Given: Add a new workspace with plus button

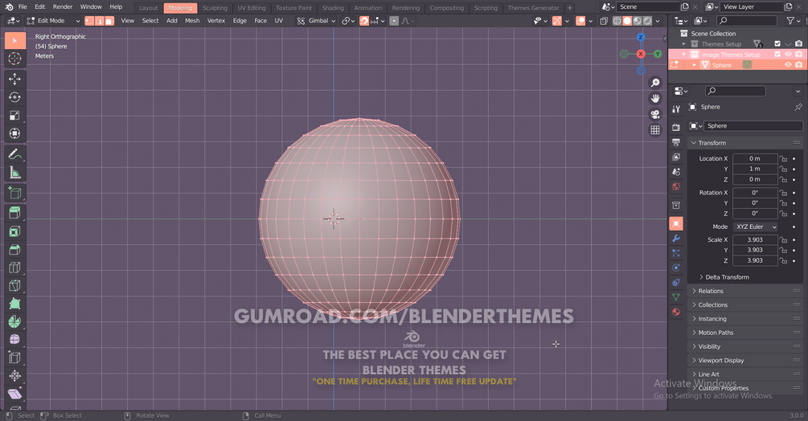Looking at the screenshot, I should point(569,8).
